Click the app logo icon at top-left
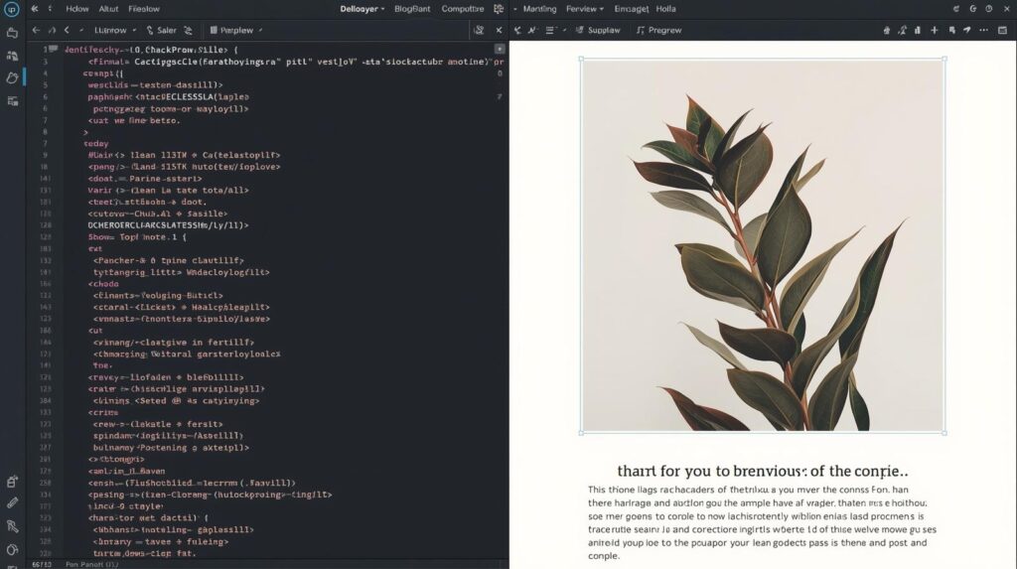This screenshot has width=1017, height=569. pyautogui.click(x=12, y=9)
